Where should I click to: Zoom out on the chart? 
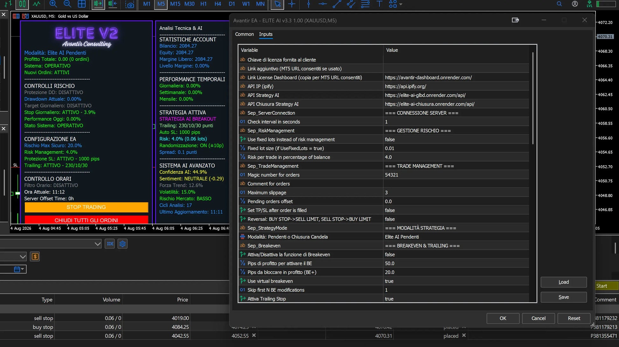pos(67,4)
